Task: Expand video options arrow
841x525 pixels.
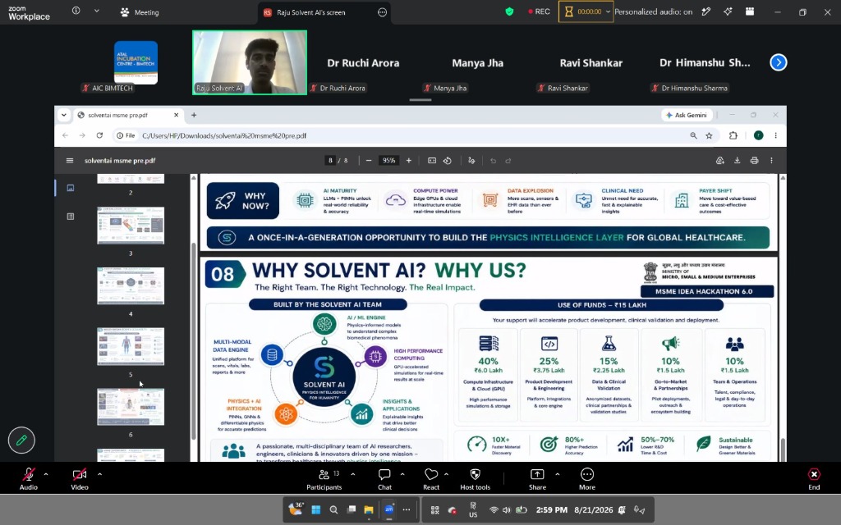Action: point(99,474)
